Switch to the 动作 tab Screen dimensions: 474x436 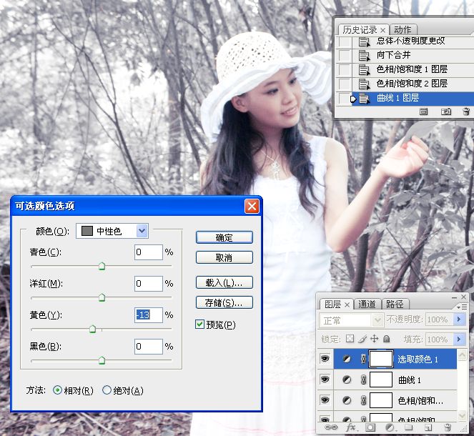pyautogui.click(x=403, y=30)
